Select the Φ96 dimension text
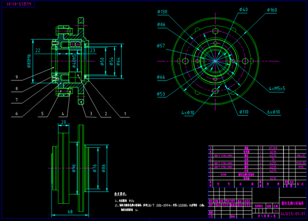308x221 pixels. (74, 168)
